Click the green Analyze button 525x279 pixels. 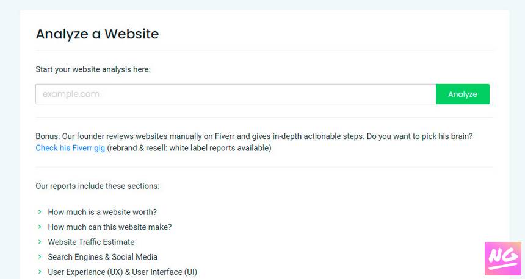coord(463,94)
